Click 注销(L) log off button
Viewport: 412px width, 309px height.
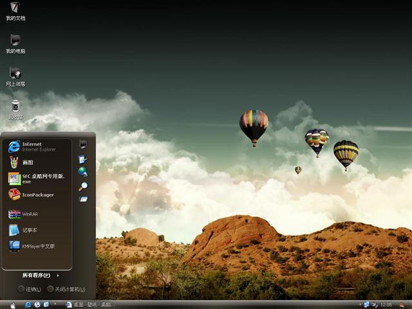click(x=30, y=289)
